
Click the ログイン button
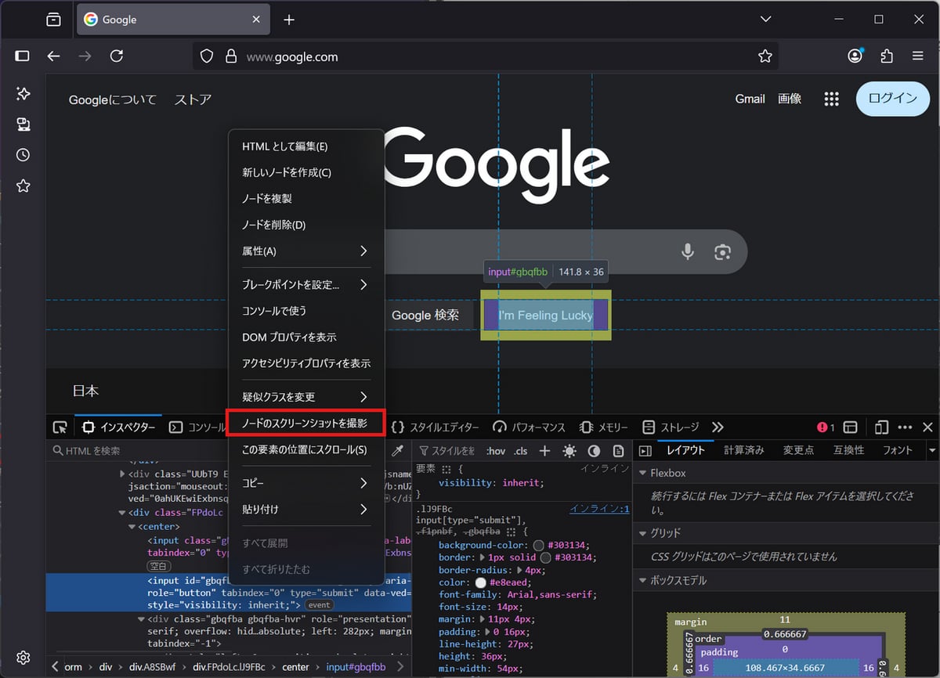tap(892, 99)
